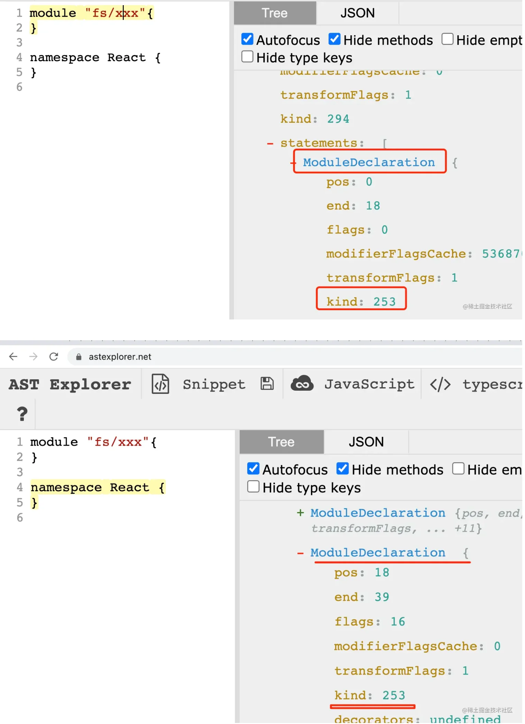Image resolution: width=525 pixels, height=724 pixels.
Task: Click end: 18 value in upper tree
Action: pyautogui.click(x=373, y=206)
